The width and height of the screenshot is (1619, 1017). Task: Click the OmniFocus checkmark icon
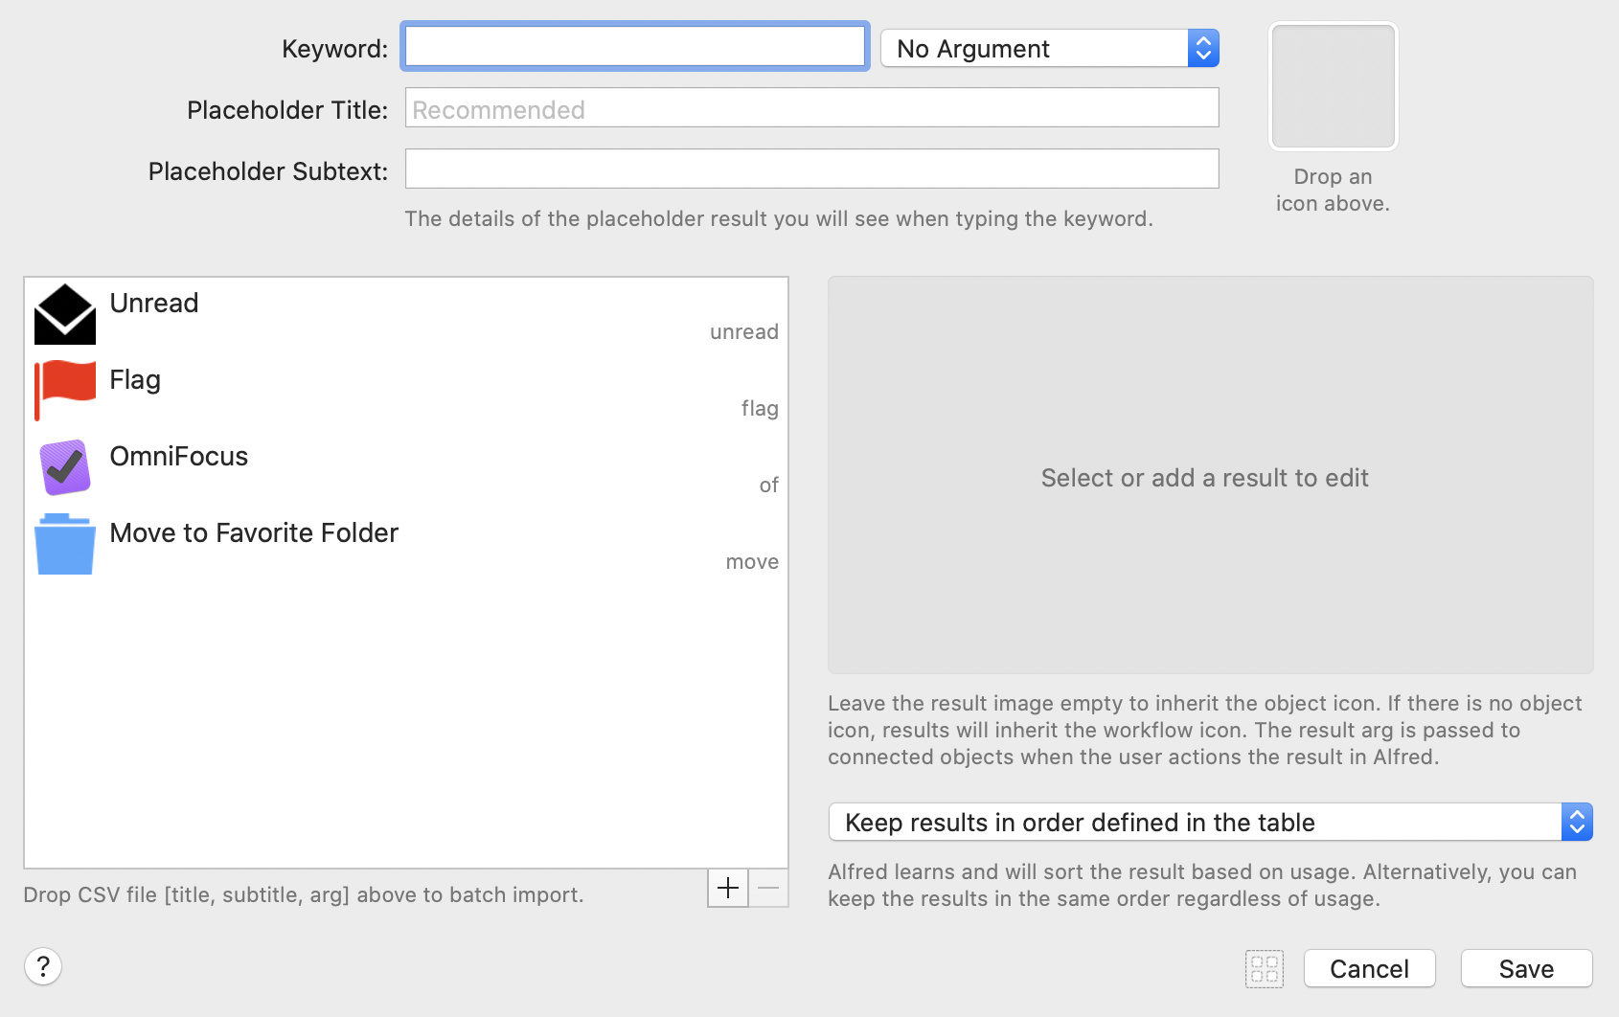65,467
